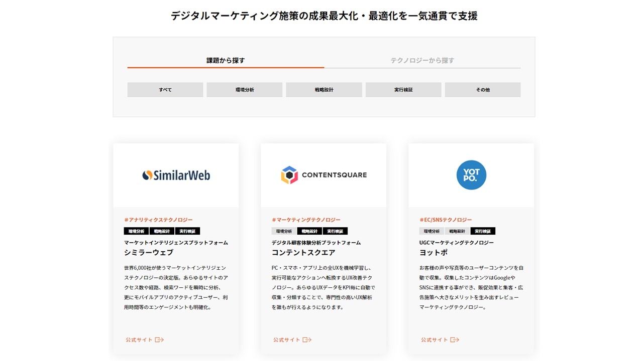Filter by 戦略設計 category button
This screenshot has width=643, height=361.
324,90
